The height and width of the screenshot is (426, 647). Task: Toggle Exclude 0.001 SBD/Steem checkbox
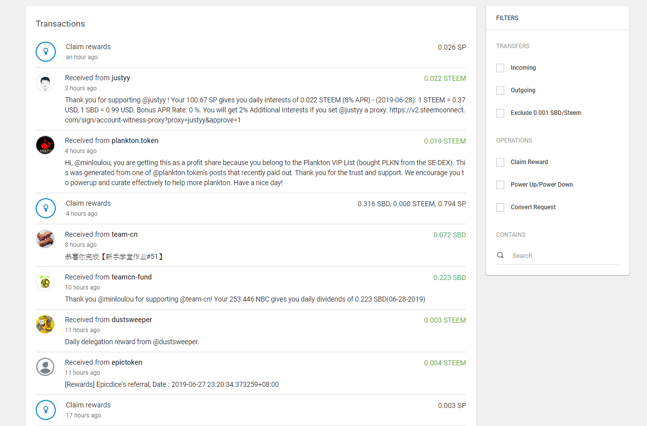pos(500,113)
